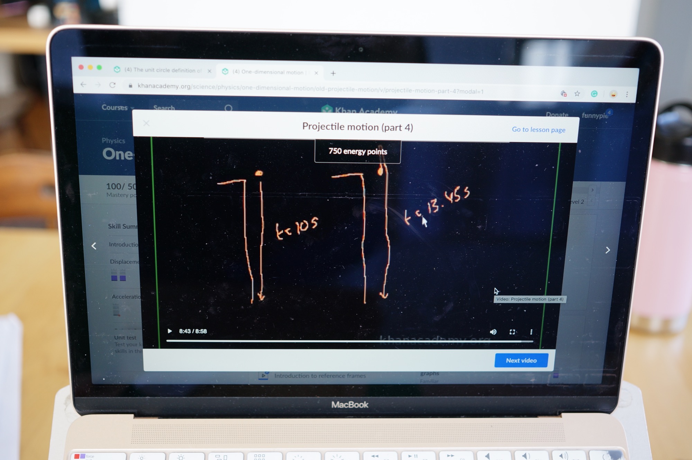Enter fullscreen mode for the video
This screenshot has height=460, width=692.
pyautogui.click(x=512, y=332)
